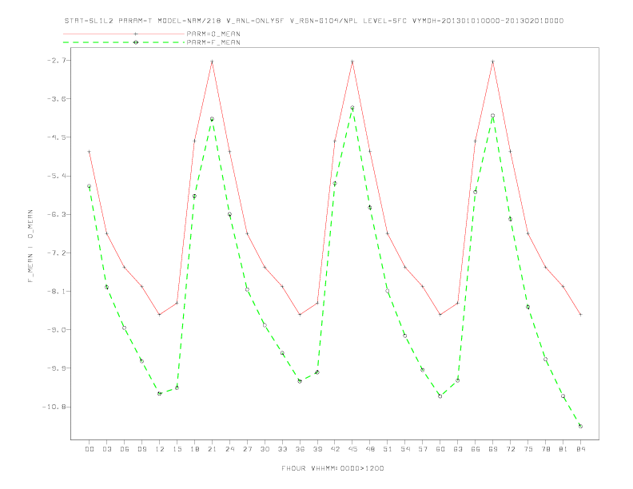Image resolution: width=633 pixels, height=489 pixels.
Task: Select the red O_MEAN peak point at hour 69
Action: (493, 62)
